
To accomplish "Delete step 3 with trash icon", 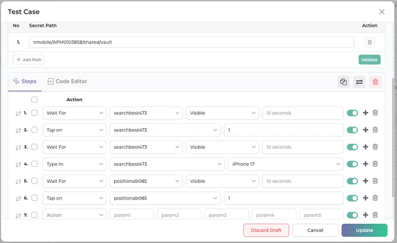I will [x=375, y=146].
